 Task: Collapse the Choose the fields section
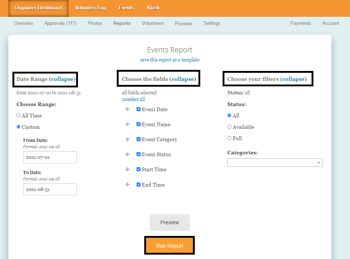click(183, 79)
